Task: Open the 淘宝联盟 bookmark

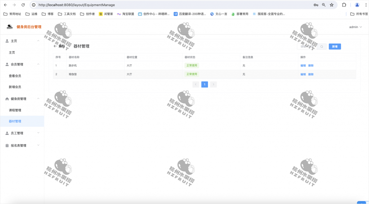Action: (x=125, y=14)
